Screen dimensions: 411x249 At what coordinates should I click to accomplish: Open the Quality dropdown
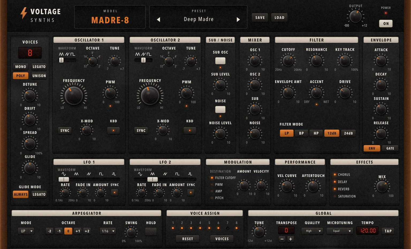coord(312,231)
